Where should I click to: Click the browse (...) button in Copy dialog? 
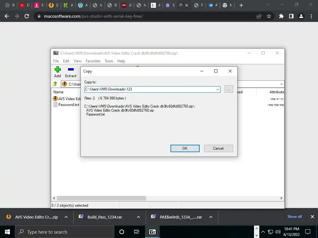(x=229, y=89)
